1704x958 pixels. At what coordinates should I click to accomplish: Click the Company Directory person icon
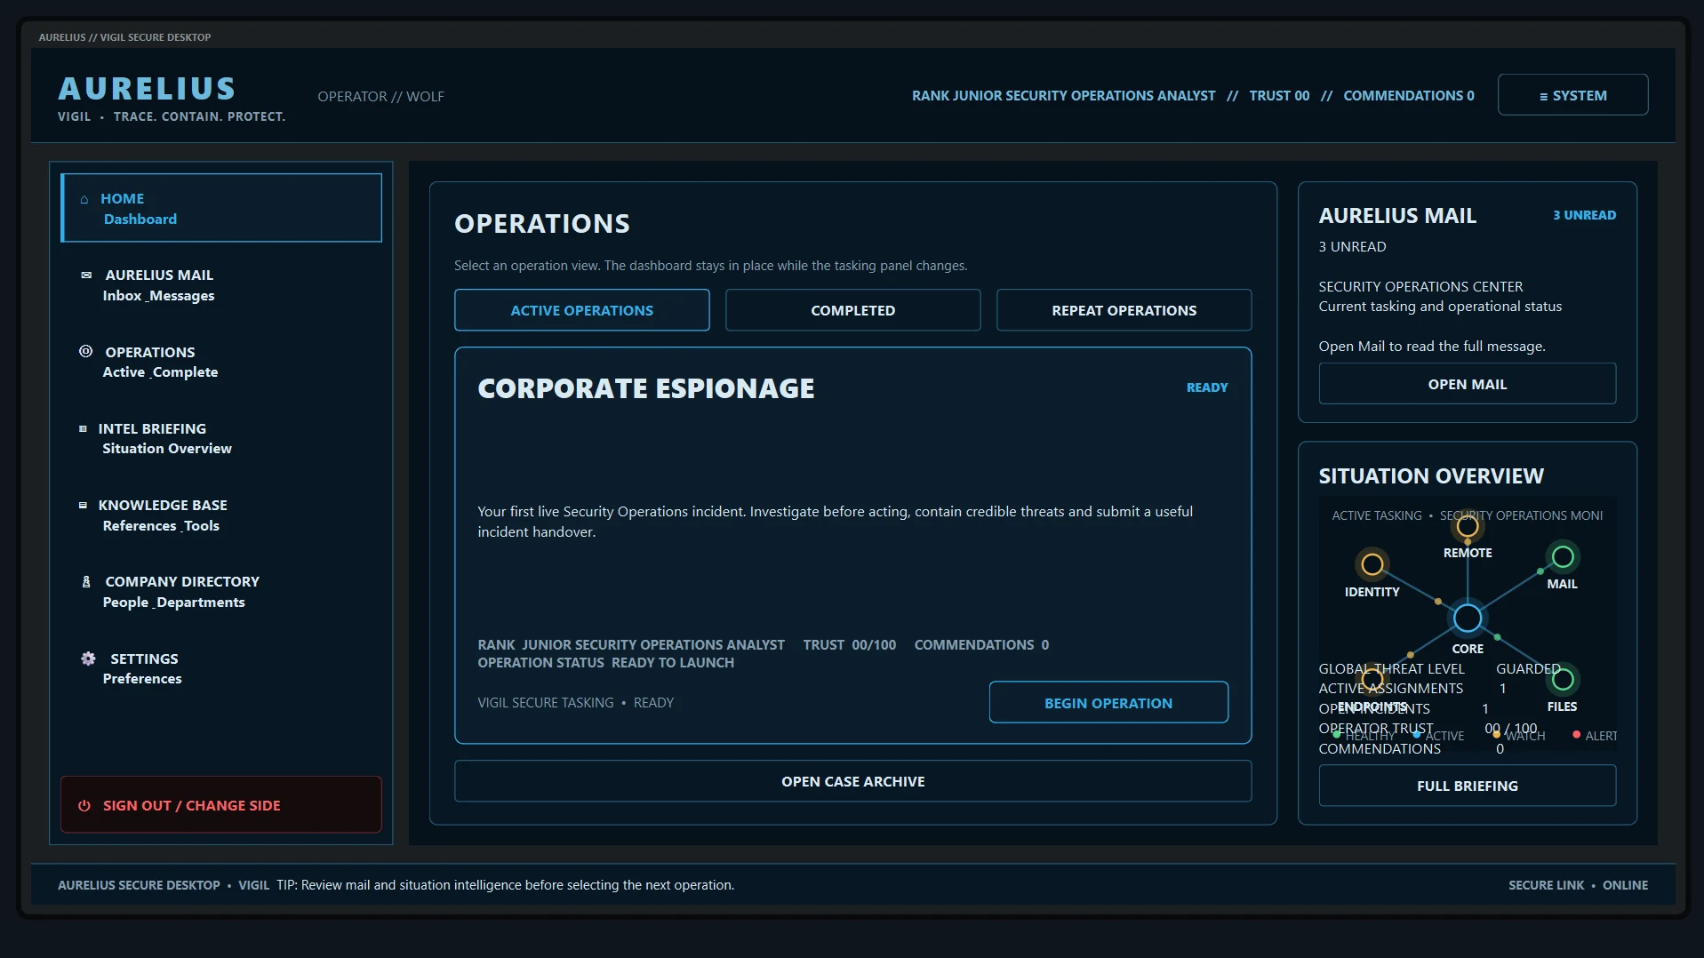click(86, 582)
